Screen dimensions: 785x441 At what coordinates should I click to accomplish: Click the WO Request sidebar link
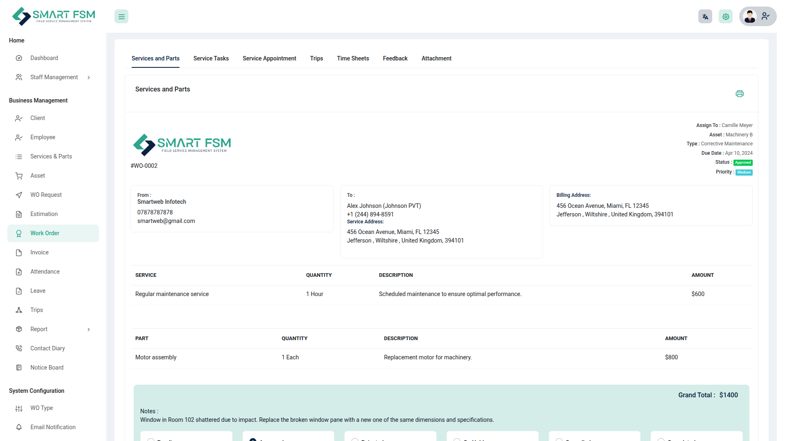pos(46,195)
